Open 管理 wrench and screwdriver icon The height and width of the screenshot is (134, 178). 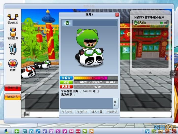[13, 49]
